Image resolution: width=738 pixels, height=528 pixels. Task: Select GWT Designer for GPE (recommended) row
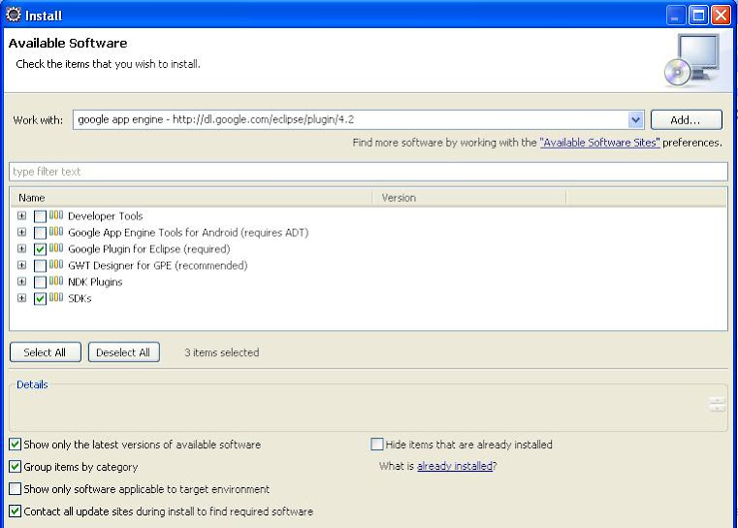pos(158,266)
